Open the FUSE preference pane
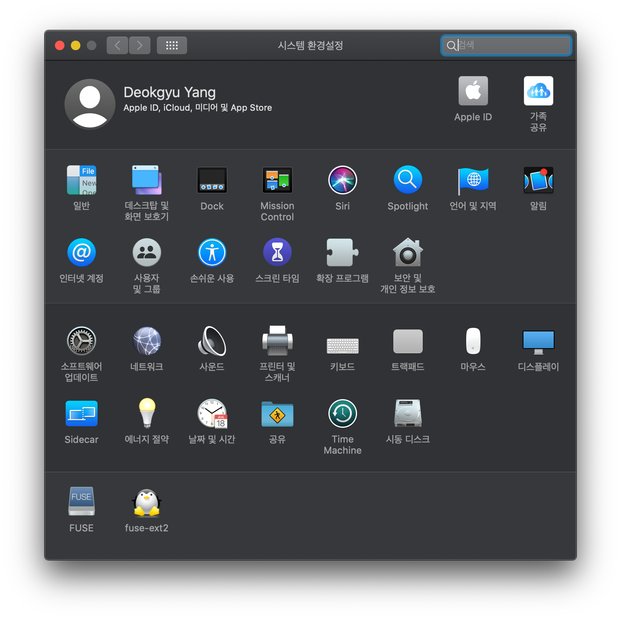 pyautogui.click(x=82, y=502)
